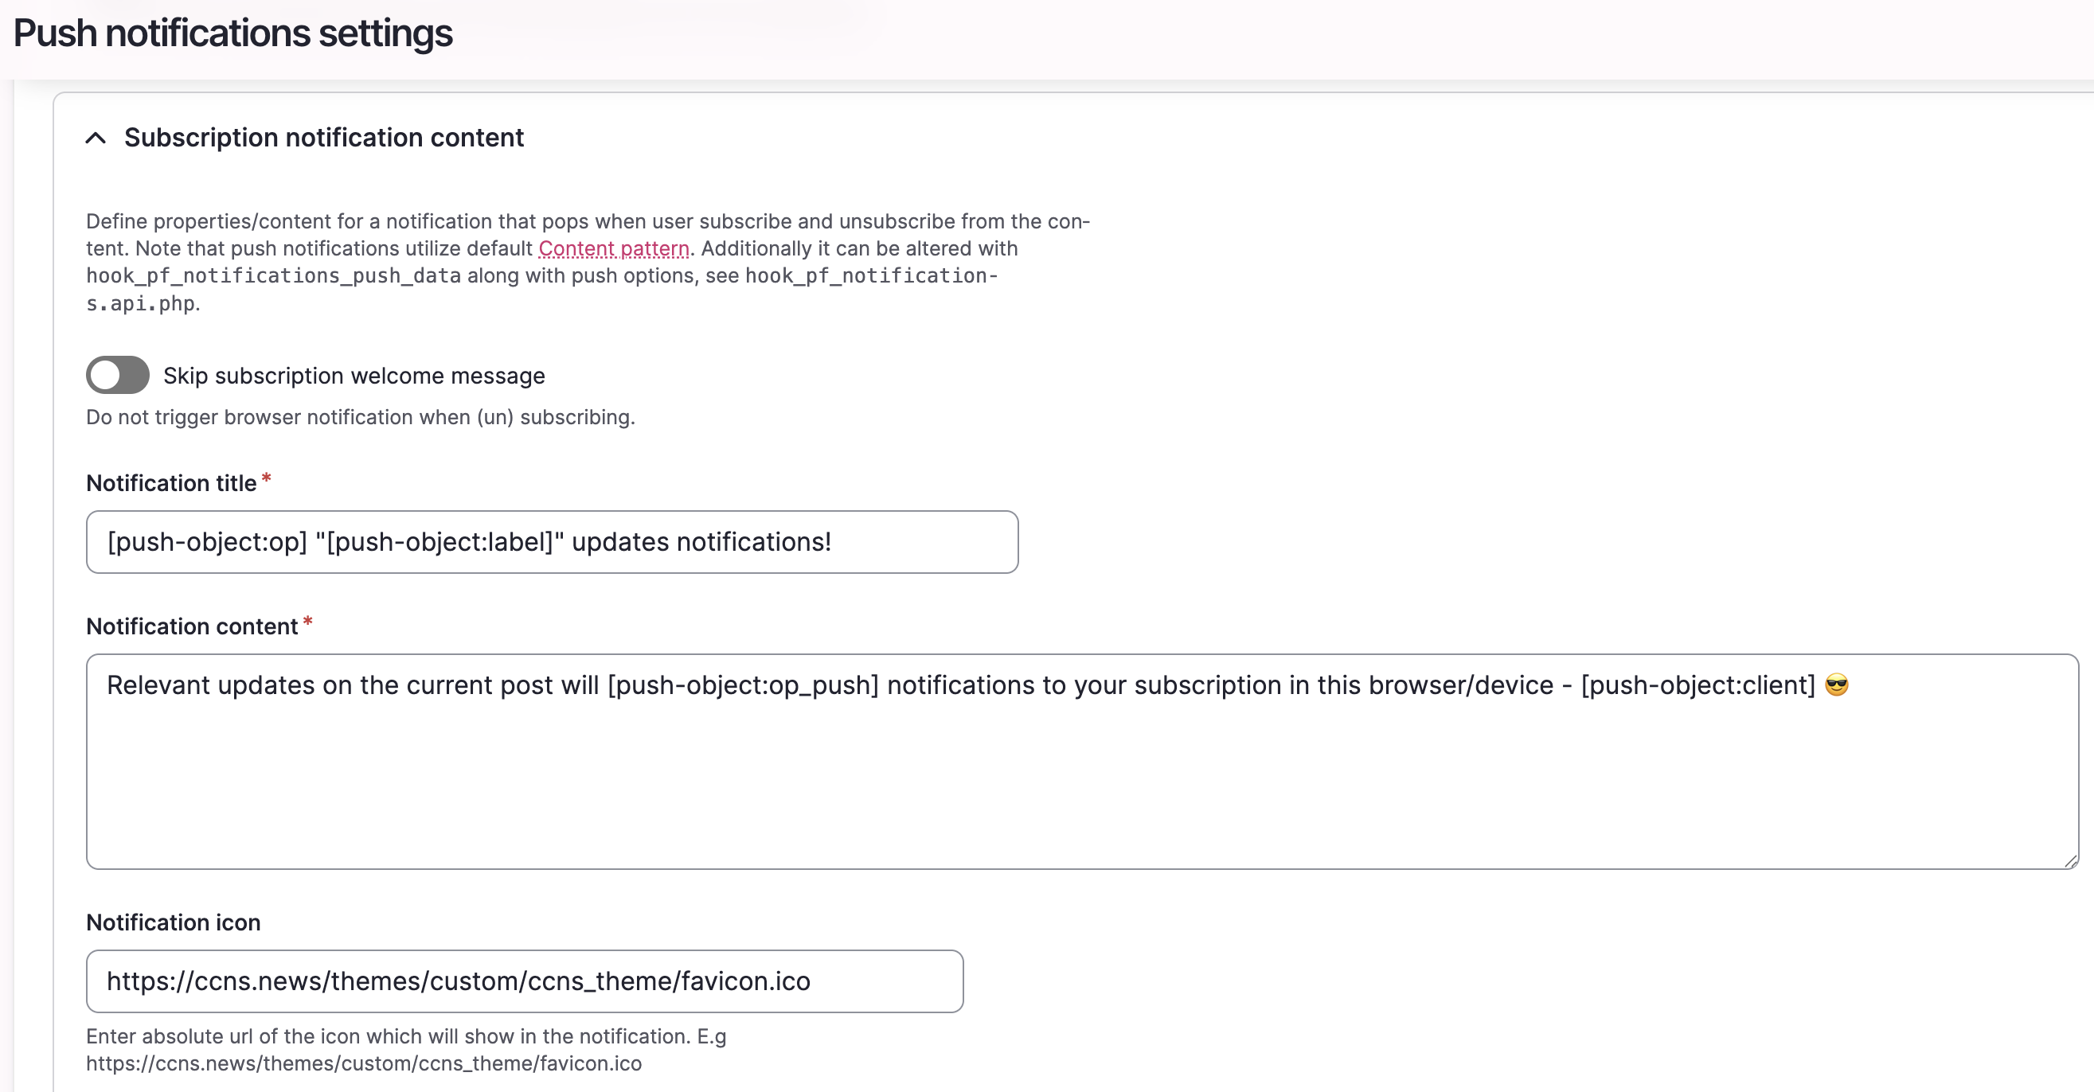Click the sunglasses emoji in the content
The height and width of the screenshot is (1092, 2094).
pos(1836,685)
